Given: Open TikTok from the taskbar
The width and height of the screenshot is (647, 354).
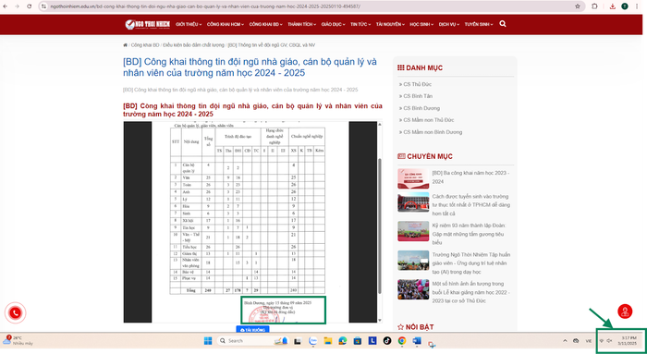Looking at the screenshot, I should tap(387, 341).
